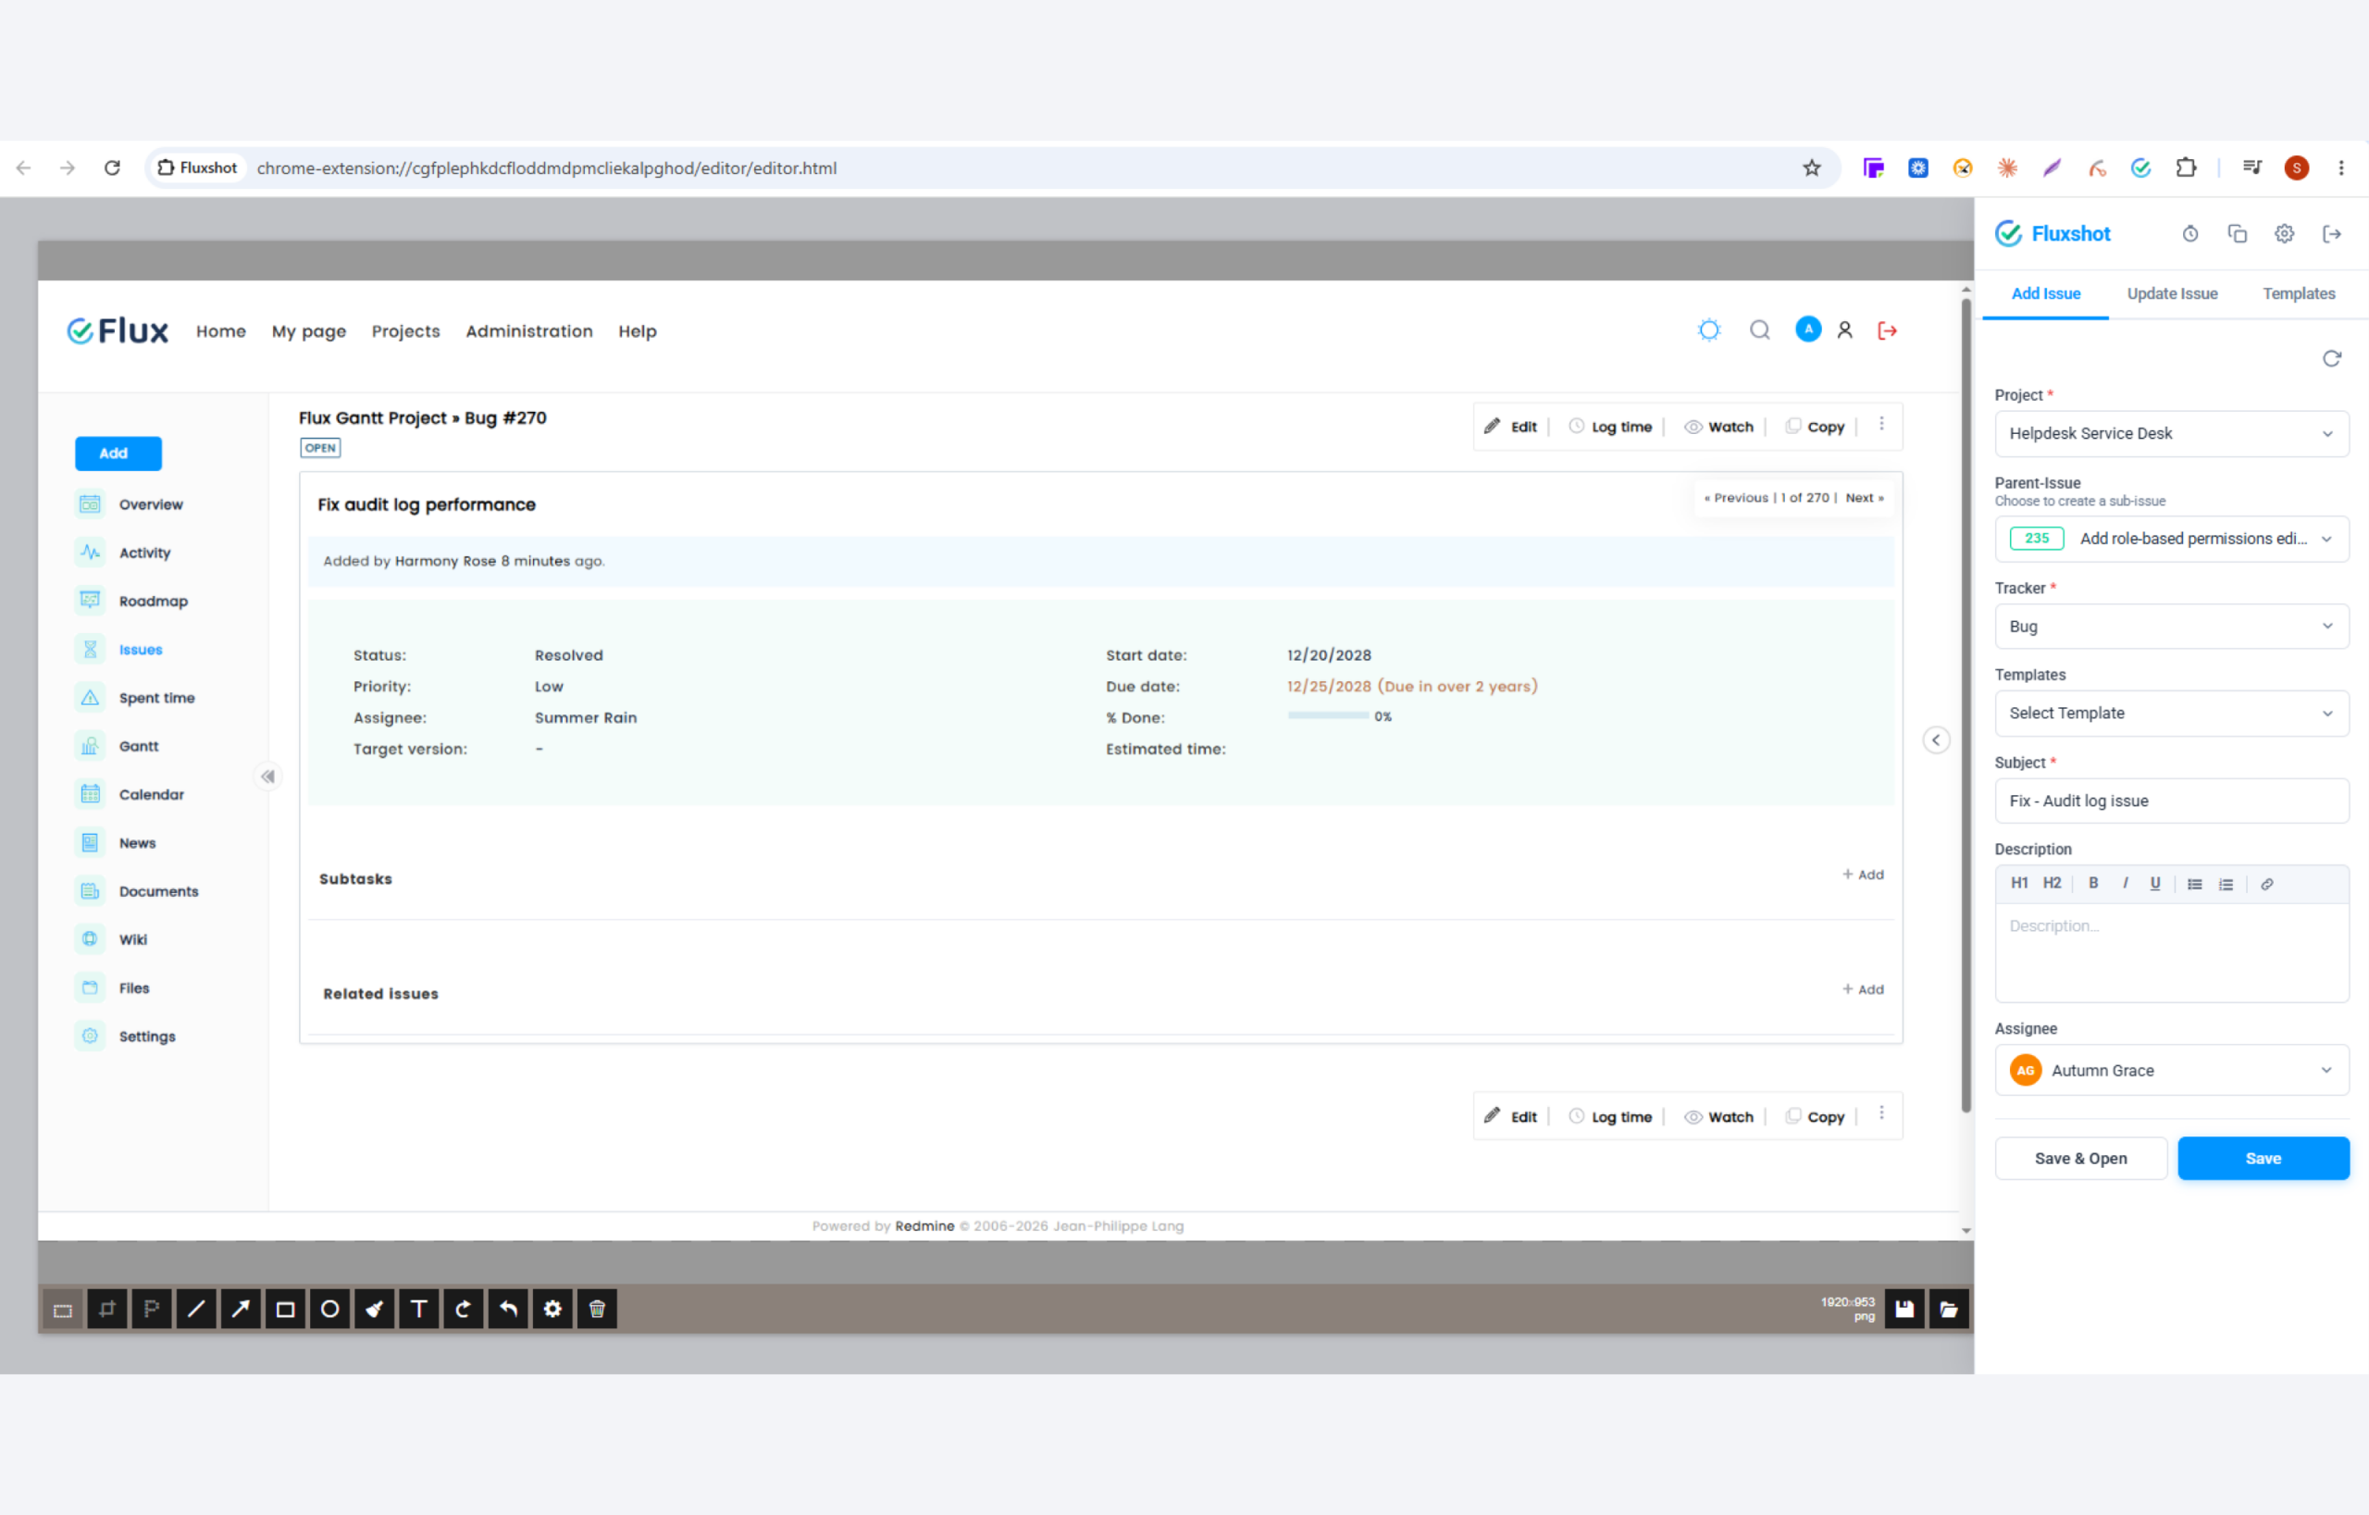Click the Subject field containing Fix - Audit log issue
The height and width of the screenshot is (1515, 2369).
2171,801
